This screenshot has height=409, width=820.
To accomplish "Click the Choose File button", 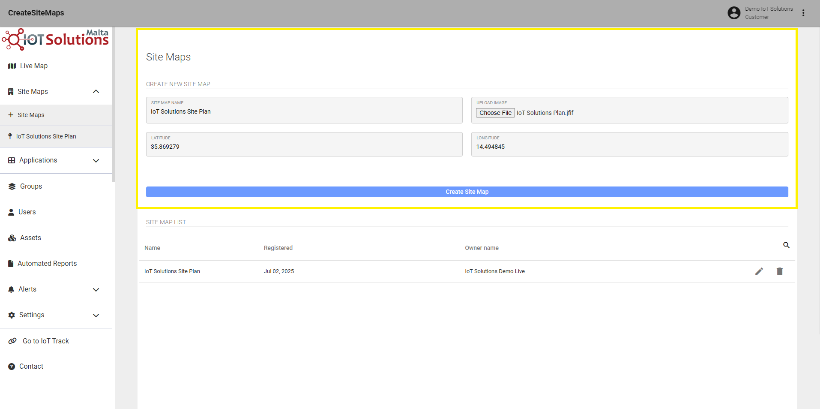I will (x=495, y=113).
